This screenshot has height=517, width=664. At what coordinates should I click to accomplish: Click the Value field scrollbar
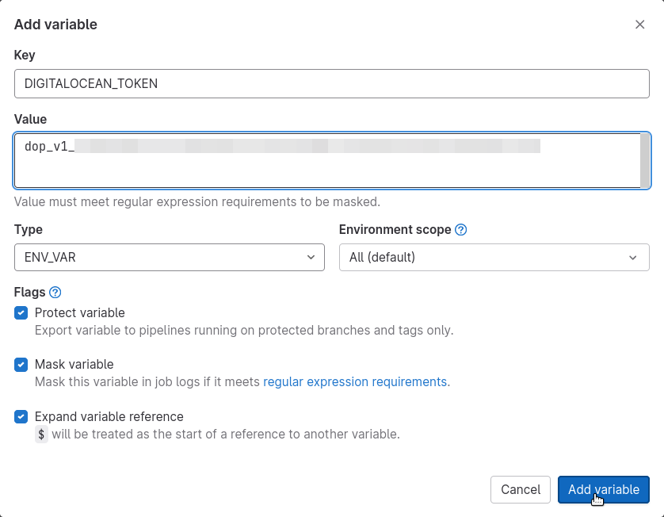[x=645, y=161]
